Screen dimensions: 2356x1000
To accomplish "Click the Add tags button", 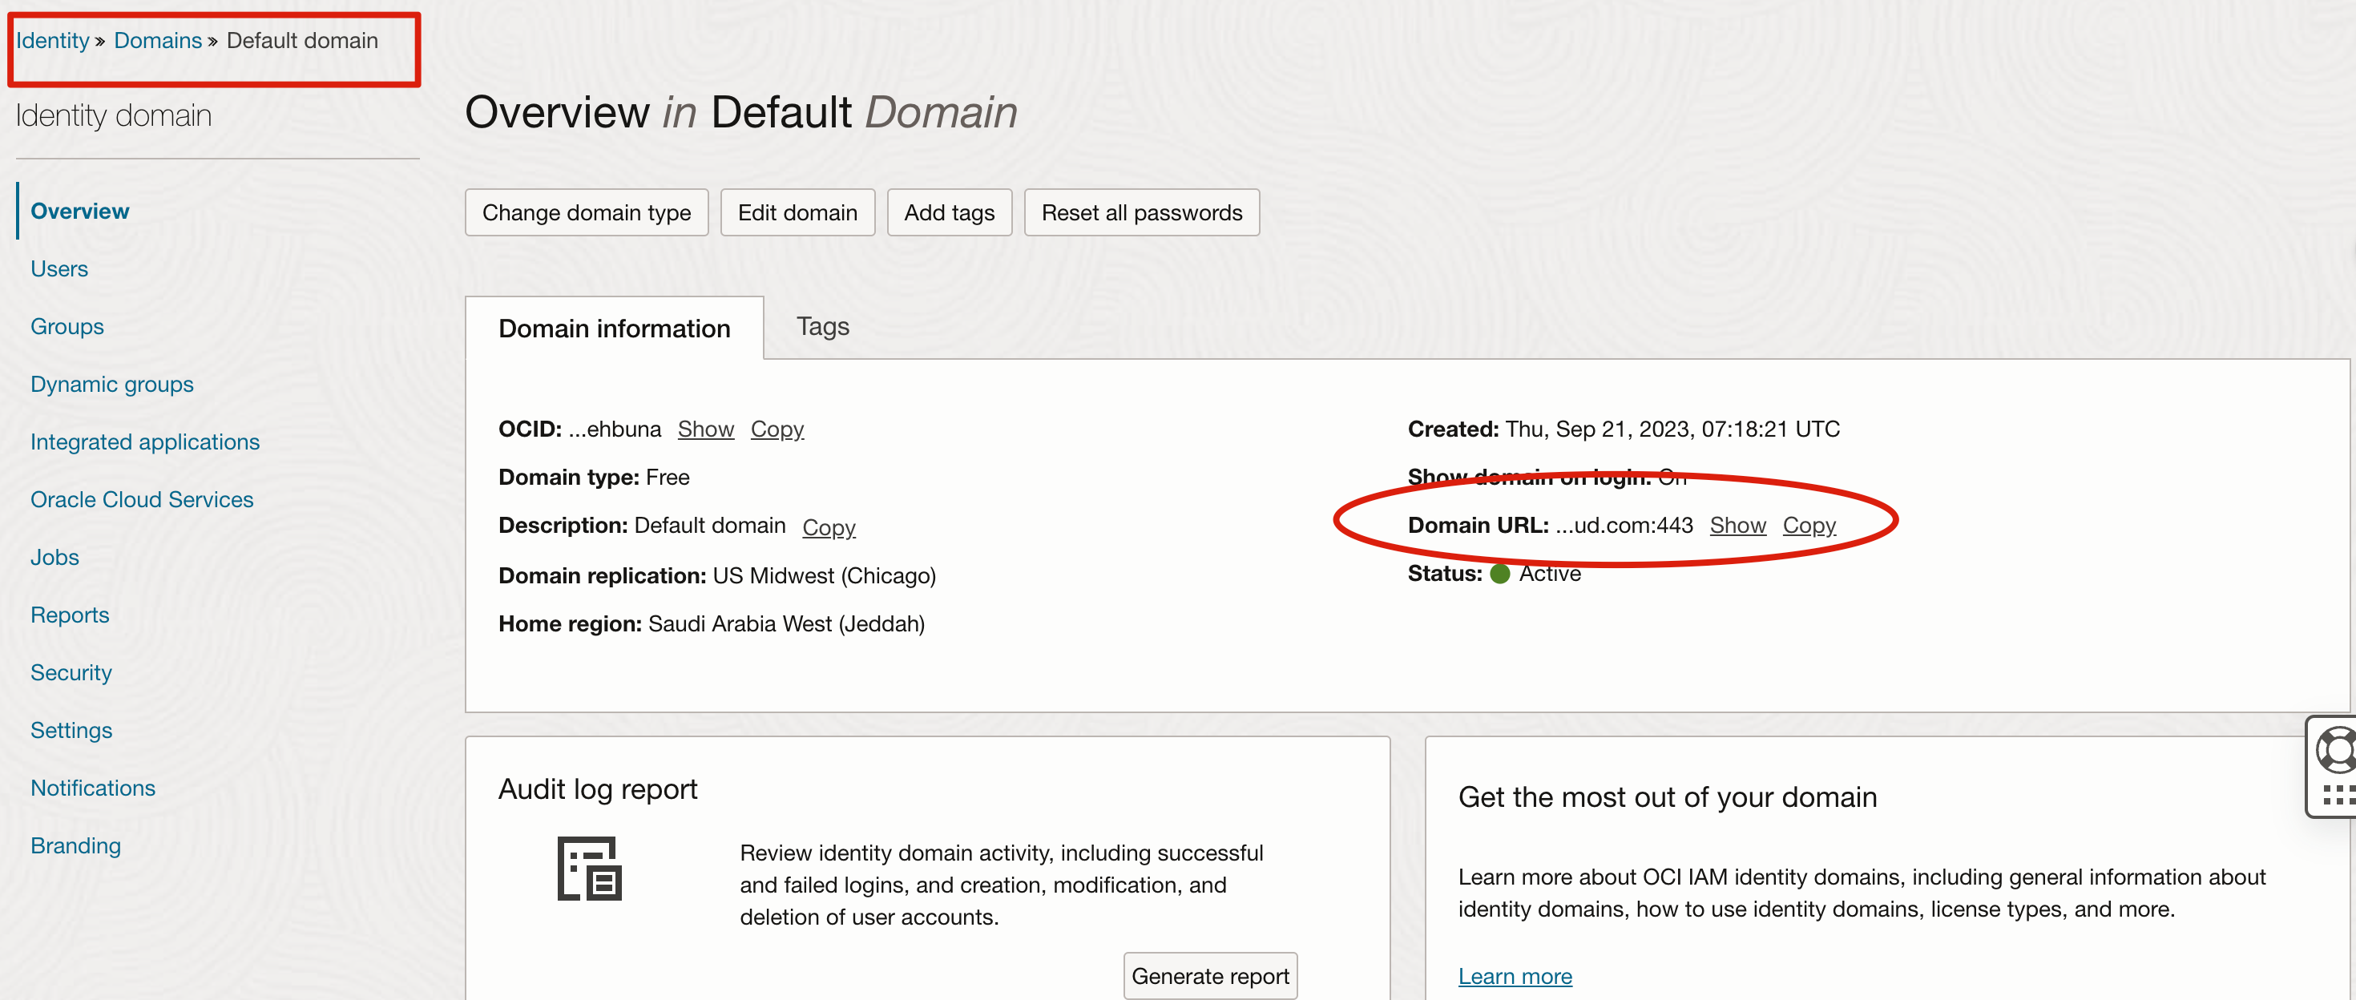I will pyautogui.click(x=949, y=212).
